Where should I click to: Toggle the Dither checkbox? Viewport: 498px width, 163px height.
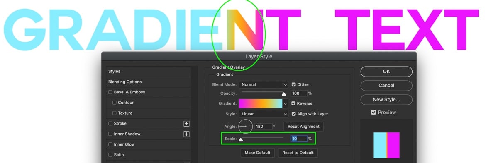point(294,84)
